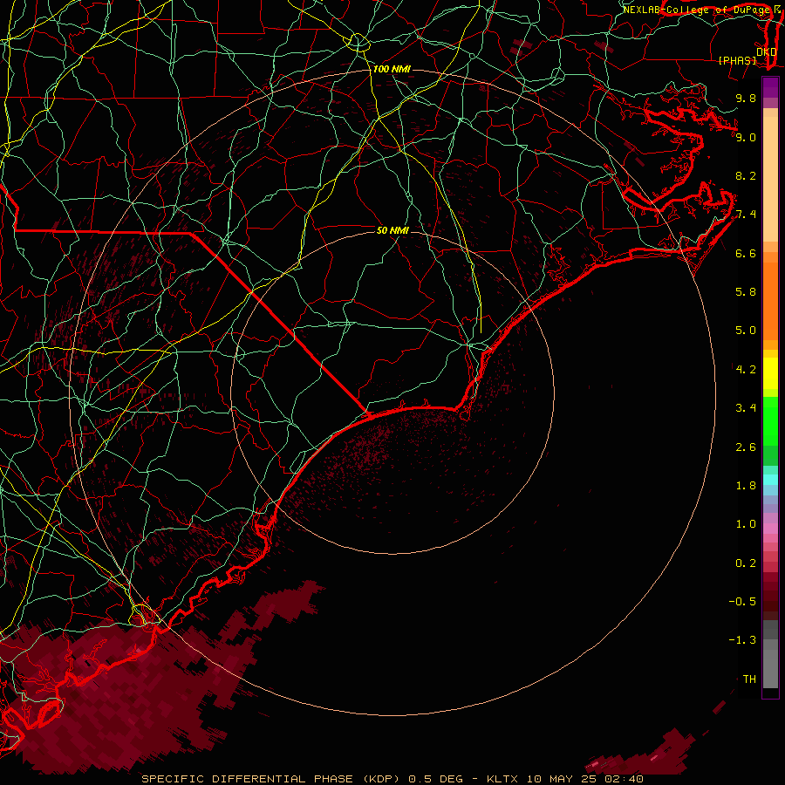
Task: Click the "100 NMI" range ring label
Action: 392,69
